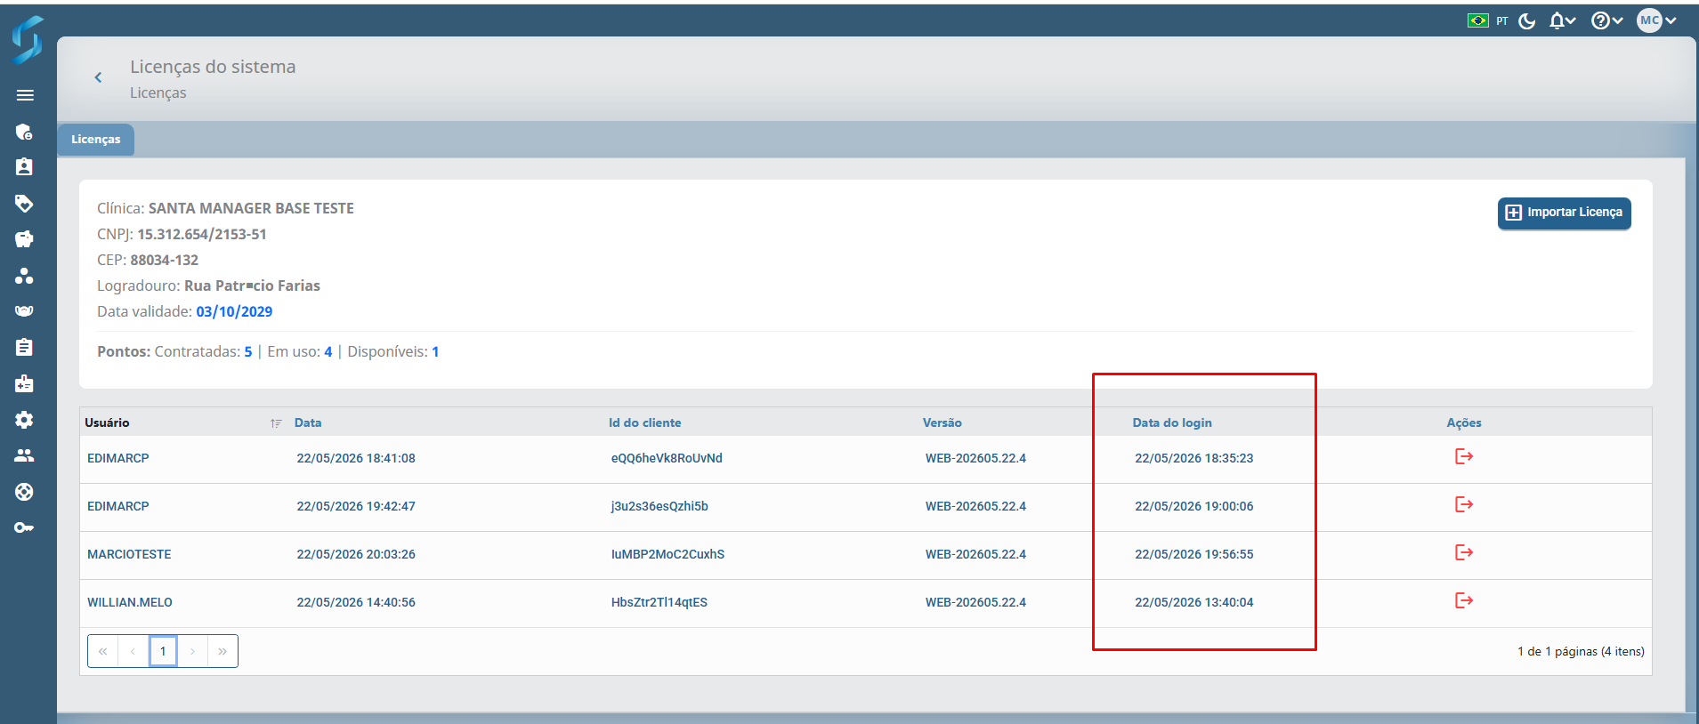
Task: Open the hamburger menu in sidebar
Action: 25,95
